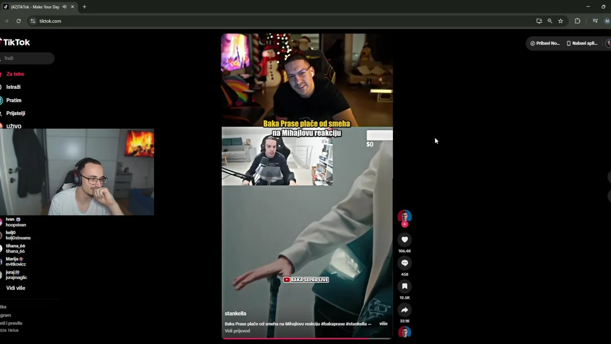Click Vidi prijevod under the caption
The width and height of the screenshot is (611, 344).
click(x=237, y=331)
